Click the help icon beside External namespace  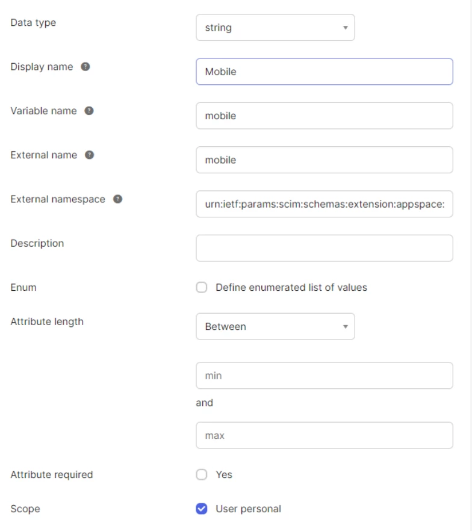[x=118, y=199]
